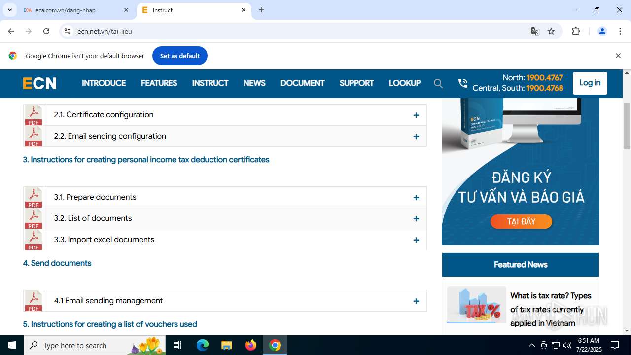Expand 3.2 List of documents section

416,218
